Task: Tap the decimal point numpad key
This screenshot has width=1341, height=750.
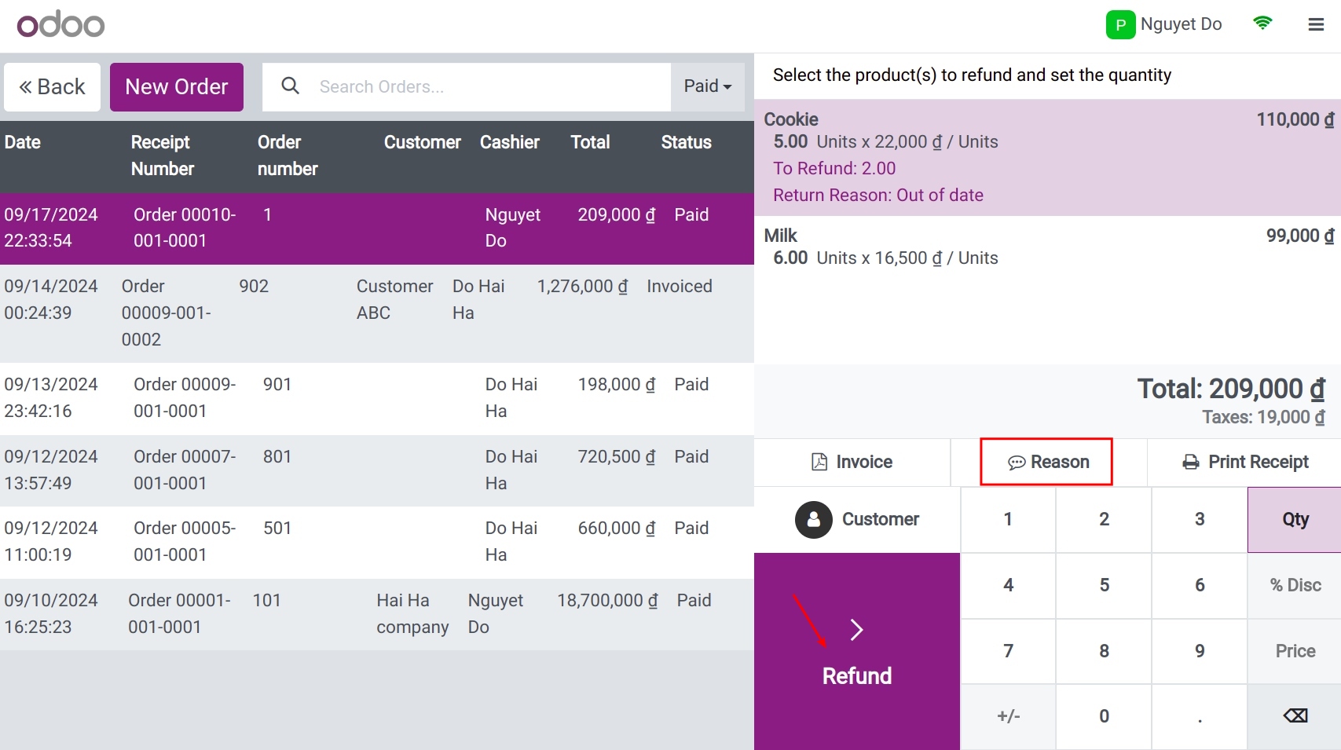Action: [x=1200, y=716]
